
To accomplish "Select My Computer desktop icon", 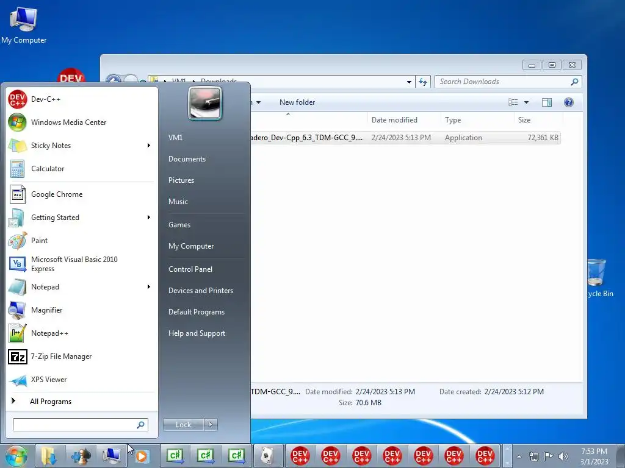I will [x=24, y=25].
